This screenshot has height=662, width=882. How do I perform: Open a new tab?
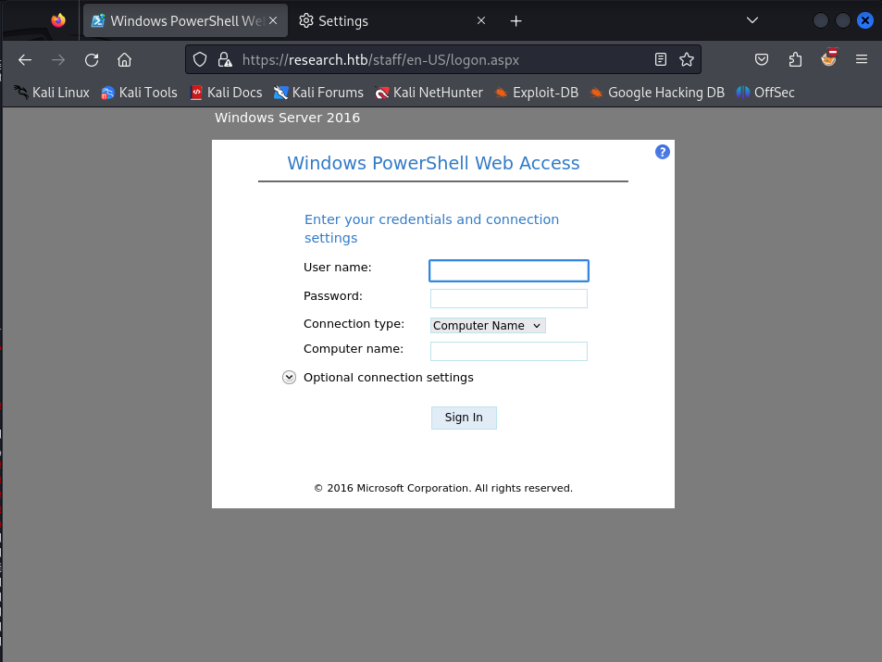[516, 20]
